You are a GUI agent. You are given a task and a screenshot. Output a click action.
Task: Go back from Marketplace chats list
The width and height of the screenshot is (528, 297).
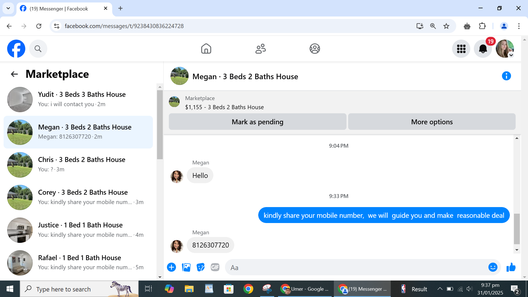(x=14, y=74)
